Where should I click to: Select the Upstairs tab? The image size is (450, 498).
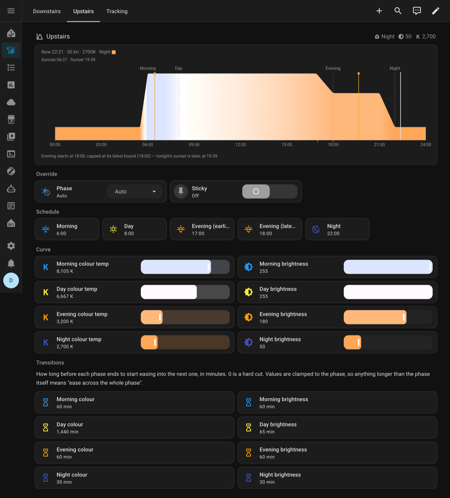[83, 11]
